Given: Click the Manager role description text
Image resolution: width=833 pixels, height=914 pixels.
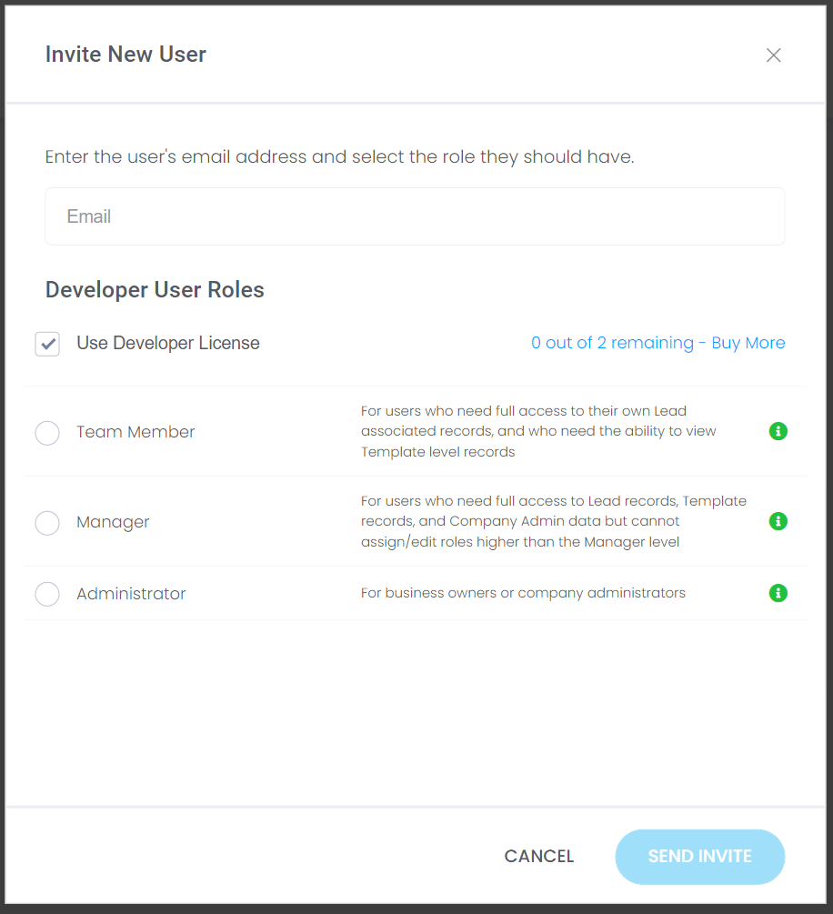Looking at the screenshot, I should [553, 521].
